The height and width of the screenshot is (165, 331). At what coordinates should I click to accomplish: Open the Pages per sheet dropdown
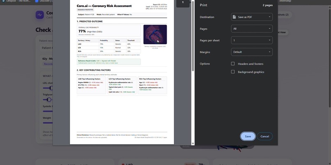point(252,40)
